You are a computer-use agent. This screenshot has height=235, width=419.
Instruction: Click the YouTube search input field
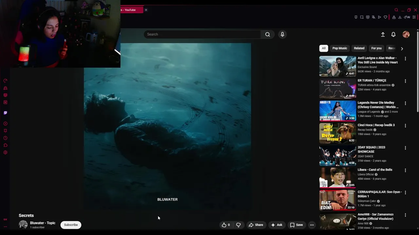point(202,34)
